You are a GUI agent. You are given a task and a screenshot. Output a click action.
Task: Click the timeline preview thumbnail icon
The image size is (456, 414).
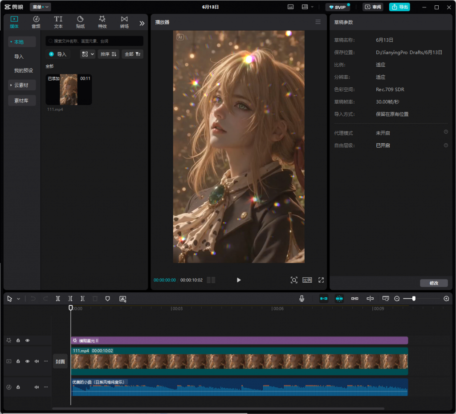point(386,299)
